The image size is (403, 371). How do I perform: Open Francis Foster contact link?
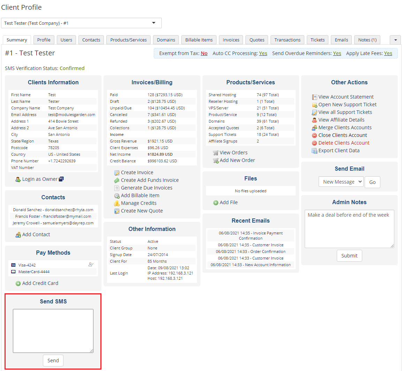(x=53, y=216)
